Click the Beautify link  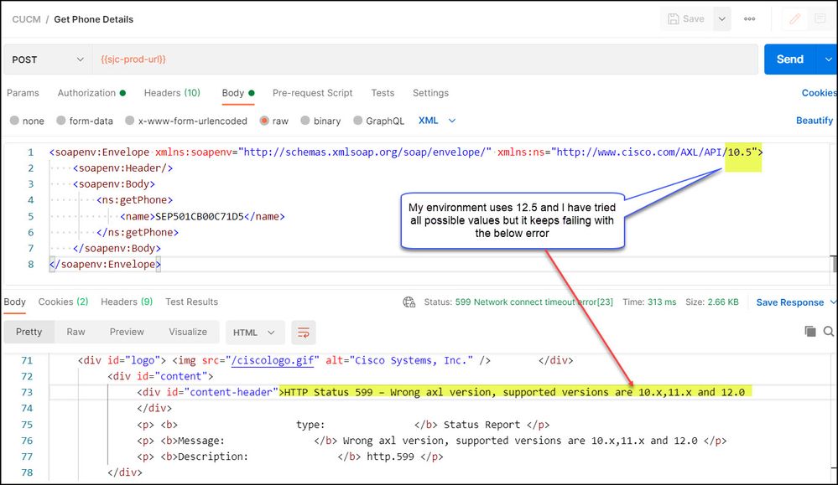[815, 121]
